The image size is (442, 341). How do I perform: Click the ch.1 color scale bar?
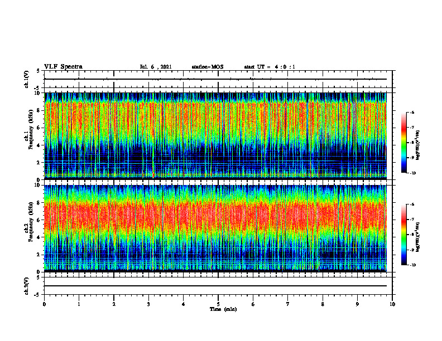[403, 143]
